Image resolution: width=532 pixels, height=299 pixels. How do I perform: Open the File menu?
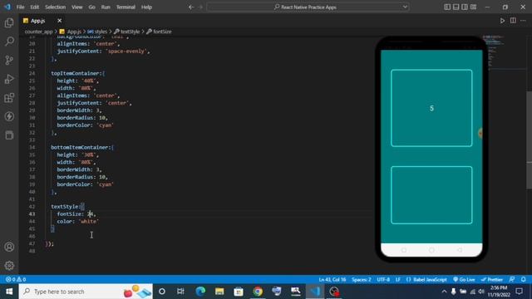(x=20, y=7)
